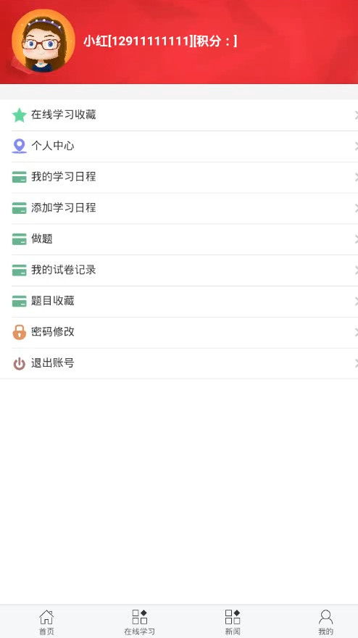Click the power icon for logout

pyautogui.click(x=19, y=363)
